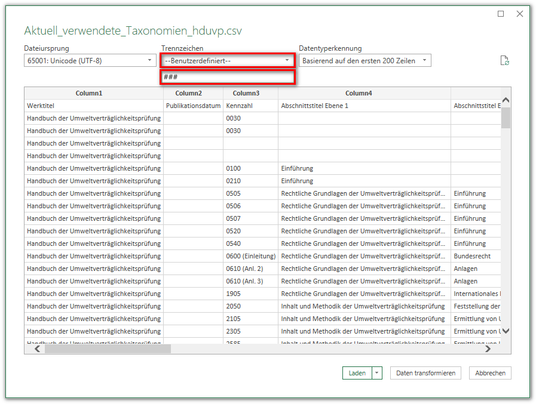Close the import dialog with the X

[519, 14]
